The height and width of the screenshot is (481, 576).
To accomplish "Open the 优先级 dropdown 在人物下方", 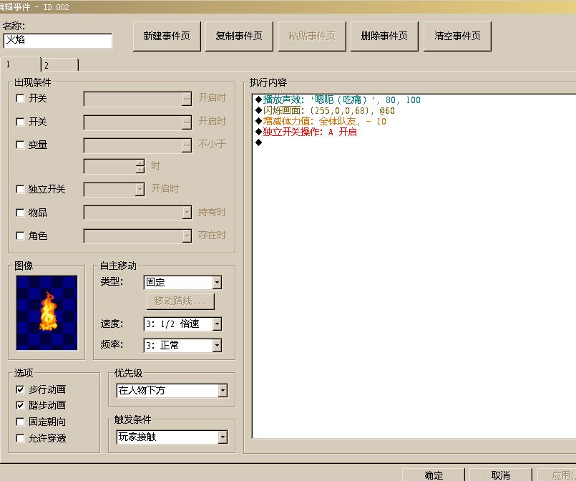I will 172,391.
